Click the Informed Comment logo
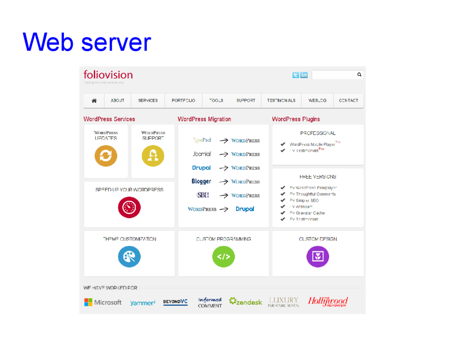This screenshot has width=454, height=341. tap(210, 302)
